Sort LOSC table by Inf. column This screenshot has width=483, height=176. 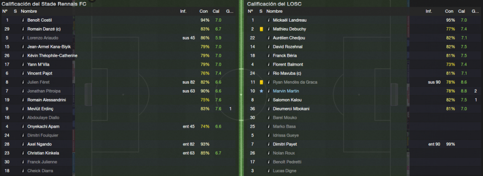click(429, 11)
